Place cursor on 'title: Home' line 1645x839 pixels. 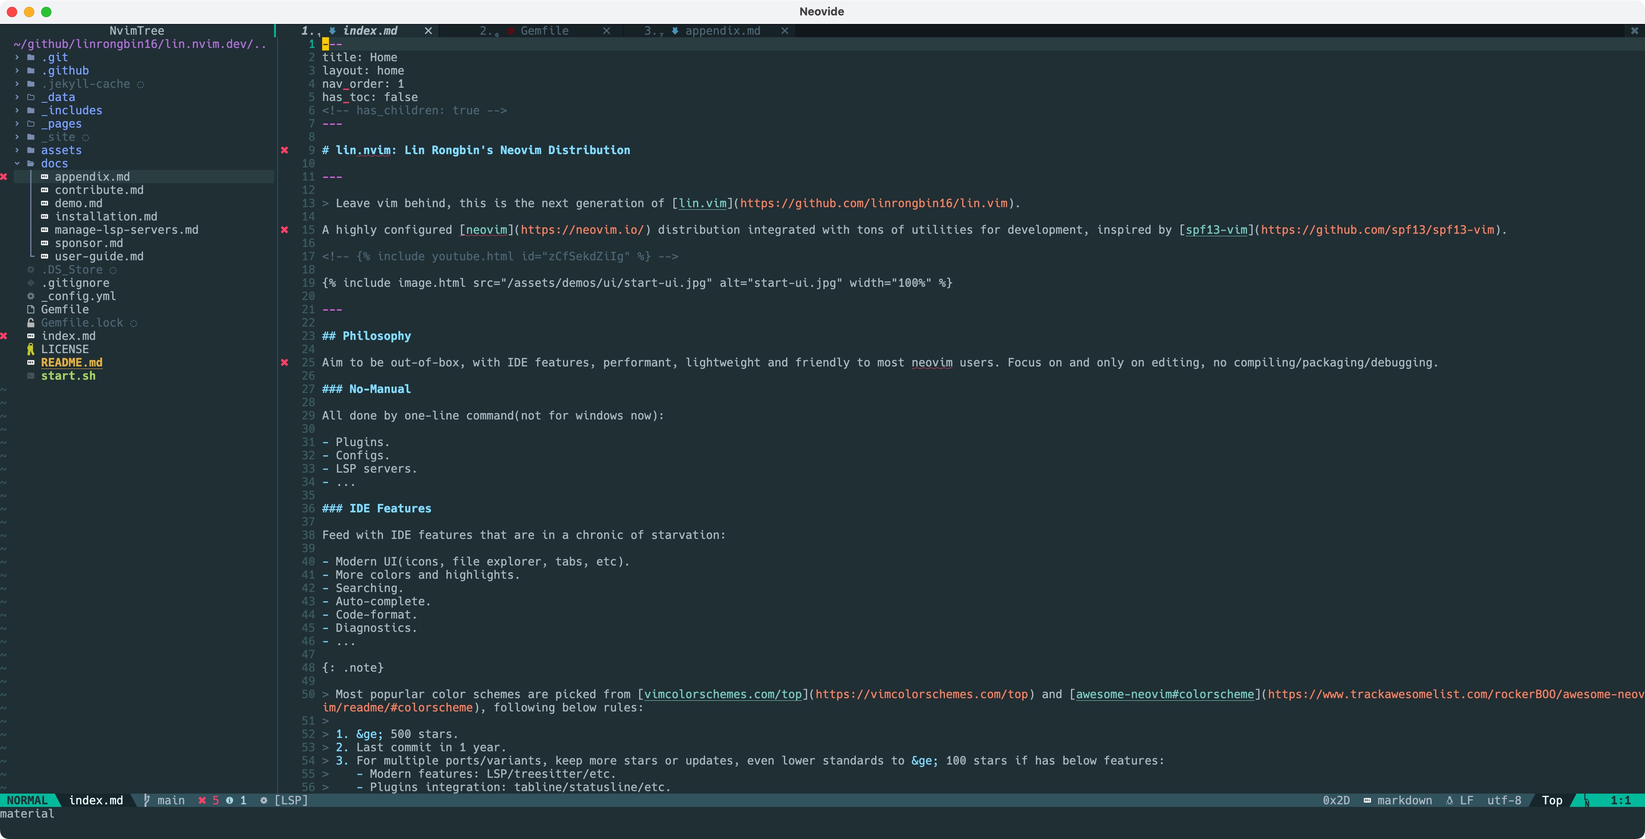[359, 57]
